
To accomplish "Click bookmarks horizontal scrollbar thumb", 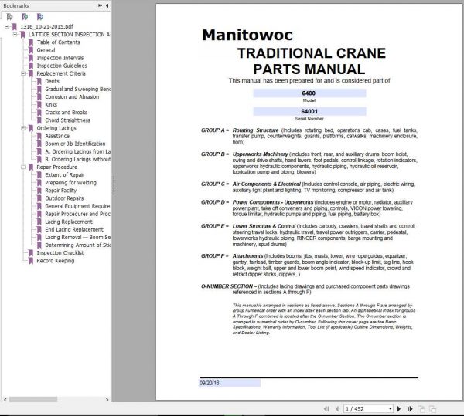I will pos(33,400).
